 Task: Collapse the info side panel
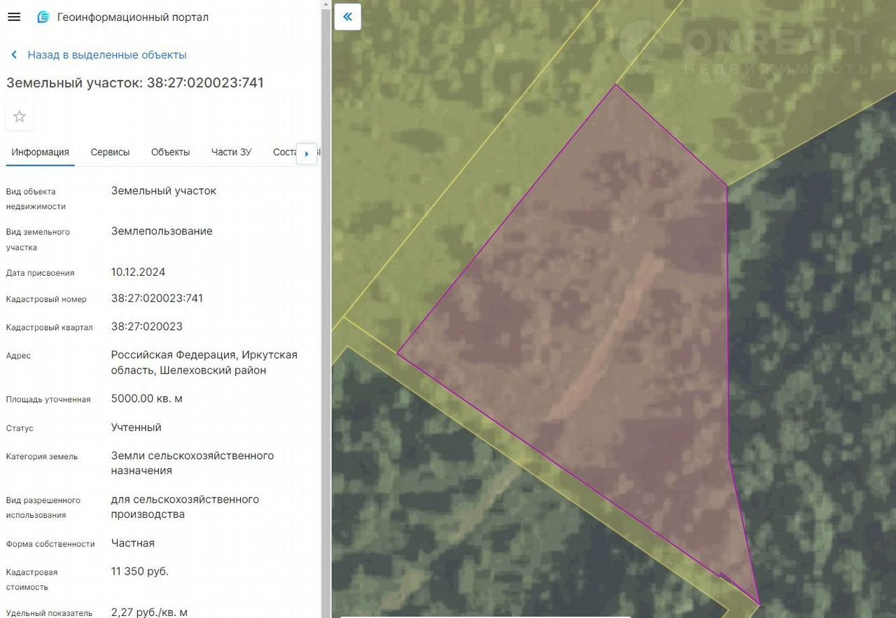[347, 17]
